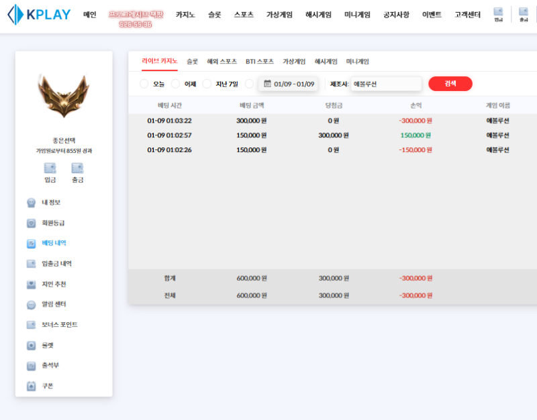This screenshot has height=420, width=537.
Task: Select the 어제 radio button
Action: pos(175,84)
